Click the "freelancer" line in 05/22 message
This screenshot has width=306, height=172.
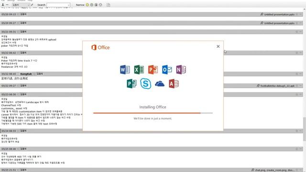click(14, 67)
